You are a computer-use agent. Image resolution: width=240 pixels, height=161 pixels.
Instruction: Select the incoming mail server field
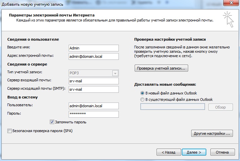point(94,81)
